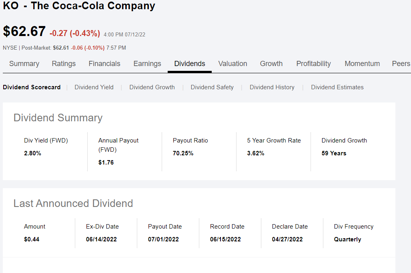Image resolution: width=411 pixels, height=273 pixels.
Task: Click the $0.44 dividend amount
Action: [x=32, y=239]
